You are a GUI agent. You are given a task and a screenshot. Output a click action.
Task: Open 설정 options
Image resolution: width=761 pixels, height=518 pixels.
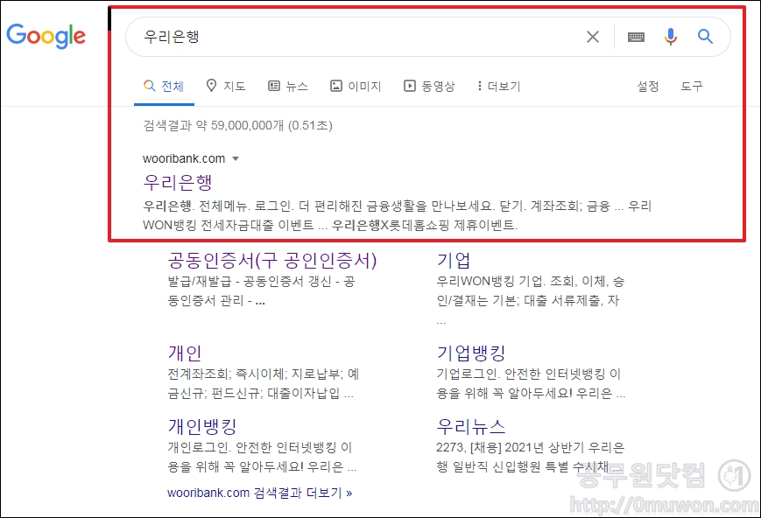coord(648,87)
